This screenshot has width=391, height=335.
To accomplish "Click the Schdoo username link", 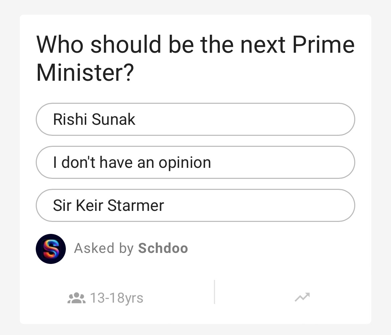I will (x=163, y=248).
